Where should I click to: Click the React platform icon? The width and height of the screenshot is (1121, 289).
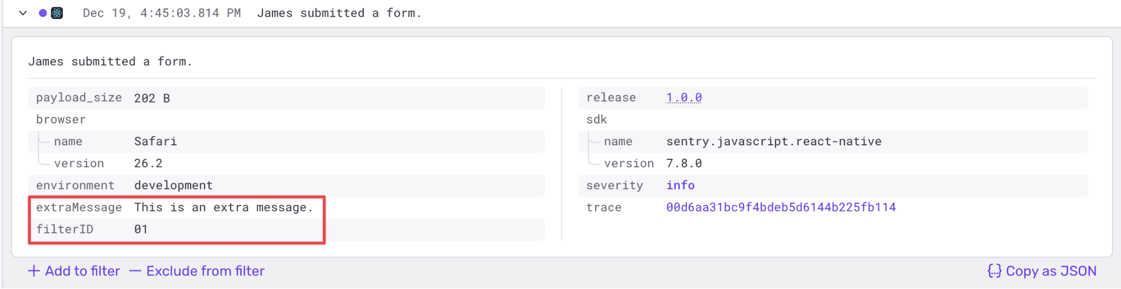click(x=57, y=13)
